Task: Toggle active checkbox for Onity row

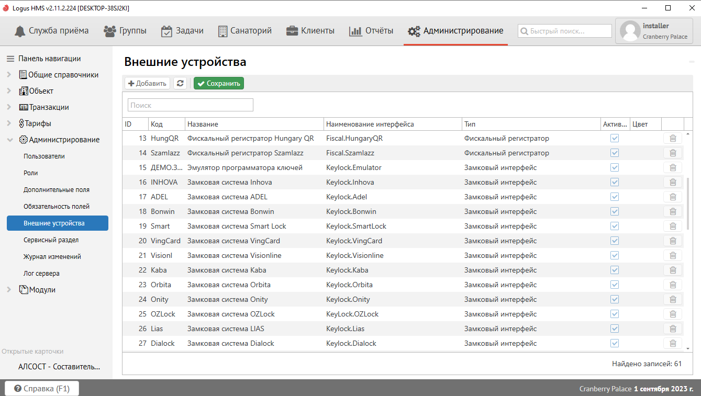Action: click(615, 300)
